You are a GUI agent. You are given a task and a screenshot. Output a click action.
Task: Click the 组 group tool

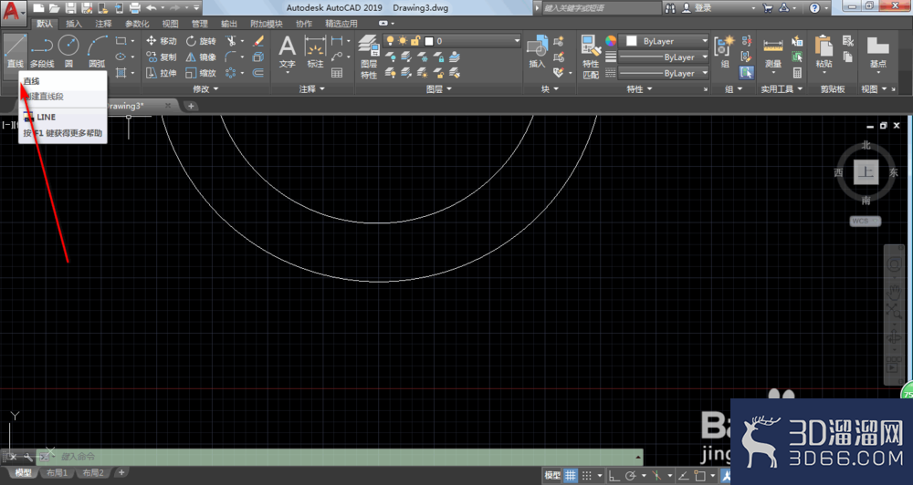[725, 52]
